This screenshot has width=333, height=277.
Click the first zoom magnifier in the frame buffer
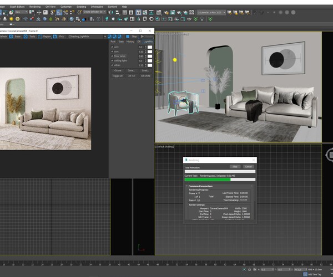pos(109,37)
